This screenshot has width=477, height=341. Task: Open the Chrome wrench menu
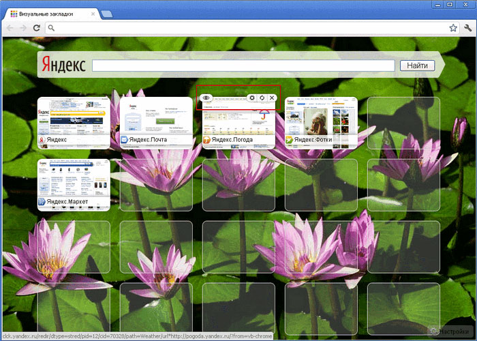click(467, 28)
